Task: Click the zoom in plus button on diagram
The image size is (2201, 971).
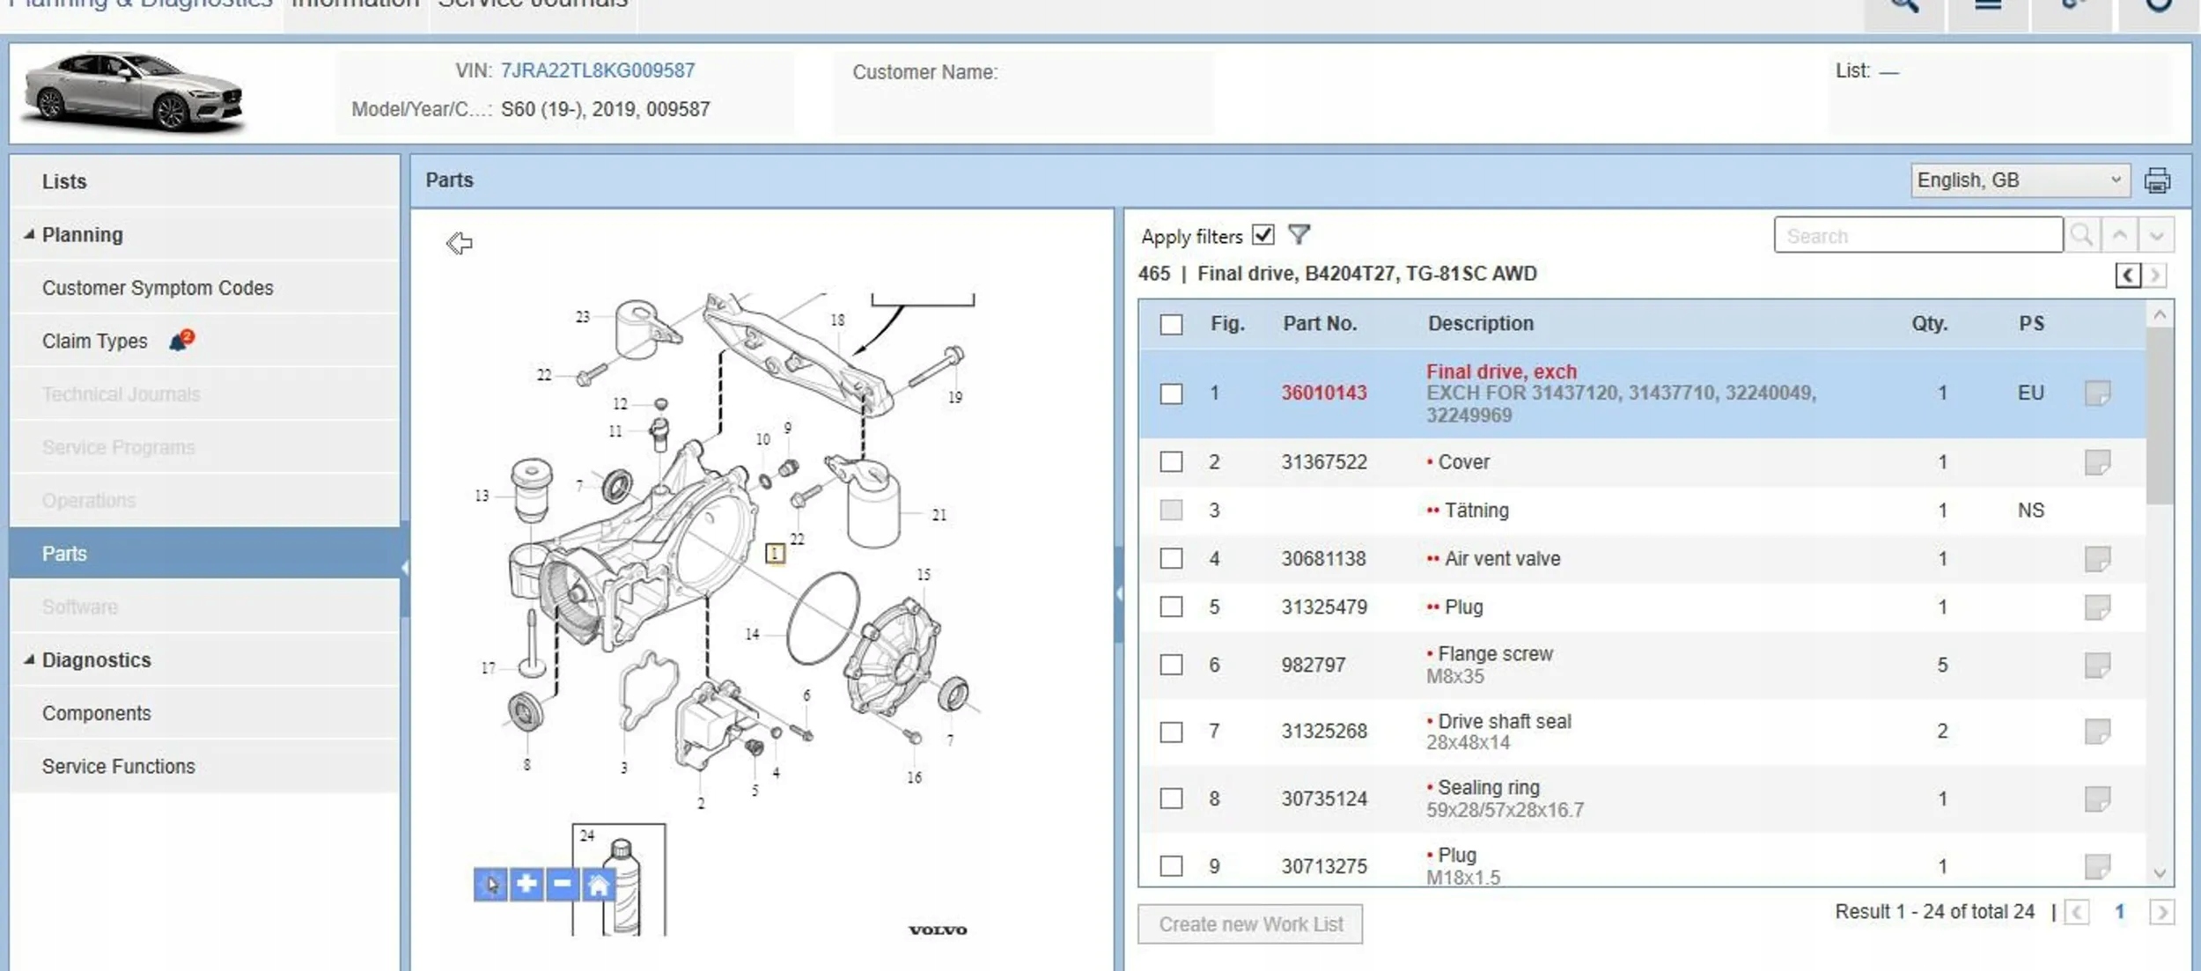Action: pos(526,884)
